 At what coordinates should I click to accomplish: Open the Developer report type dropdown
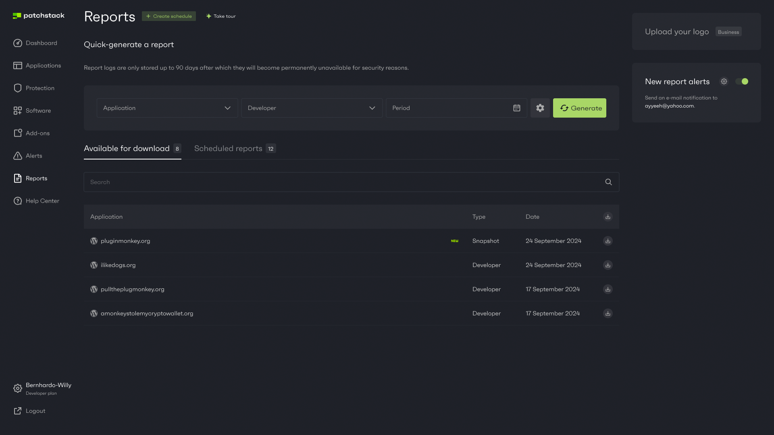tap(312, 108)
